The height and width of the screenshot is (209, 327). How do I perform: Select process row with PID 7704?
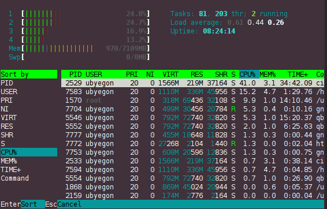[192, 109]
